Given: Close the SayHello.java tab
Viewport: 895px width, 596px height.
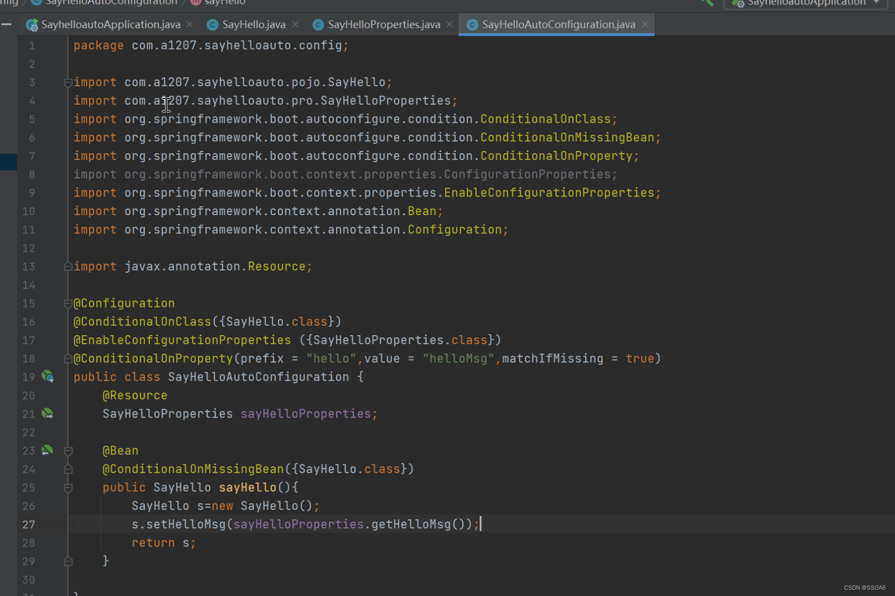Looking at the screenshot, I should point(295,24).
